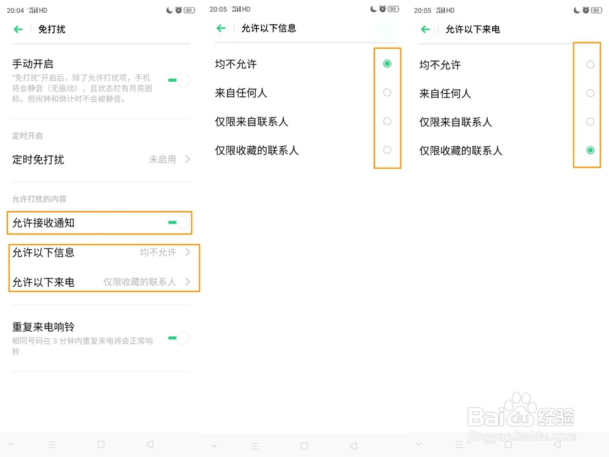Select 来自任何人 radio in 允许以下来电 screen
The image size is (609, 457).
tap(590, 93)
